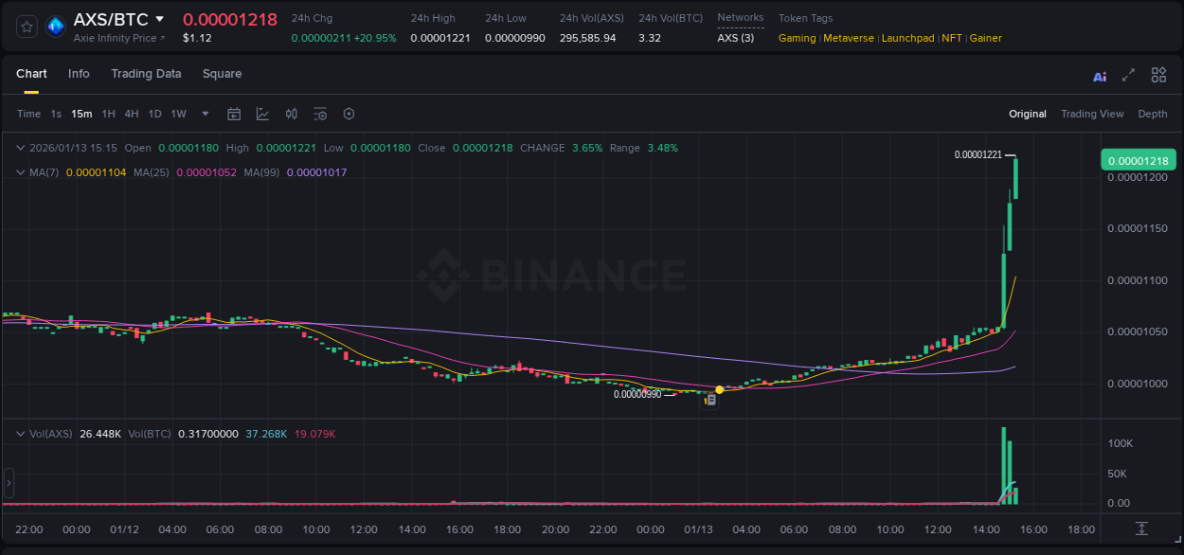1184x555 pixels.
Task: Click the Metaverse token tag
Action: tap(848, 38)
